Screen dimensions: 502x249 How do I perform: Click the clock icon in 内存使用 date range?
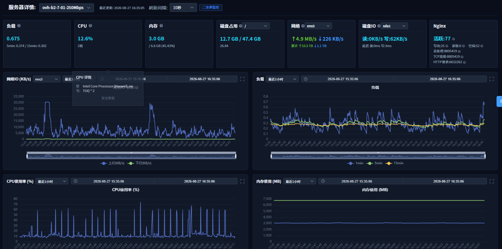point(323,181)
